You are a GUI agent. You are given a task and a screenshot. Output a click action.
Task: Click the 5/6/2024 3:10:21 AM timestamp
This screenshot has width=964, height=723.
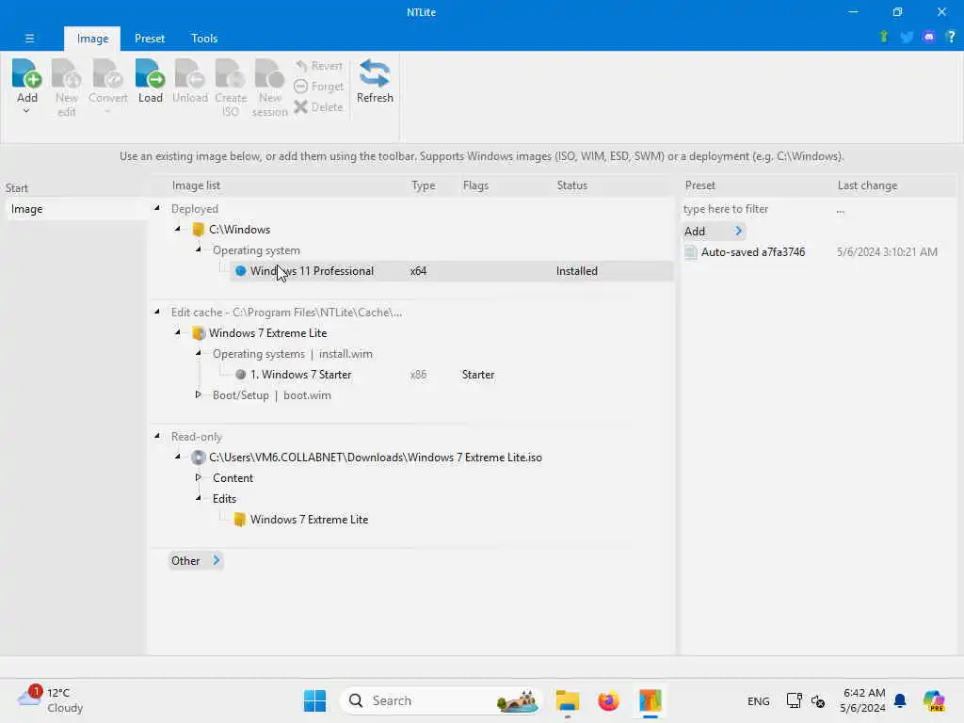click(887, 252)
